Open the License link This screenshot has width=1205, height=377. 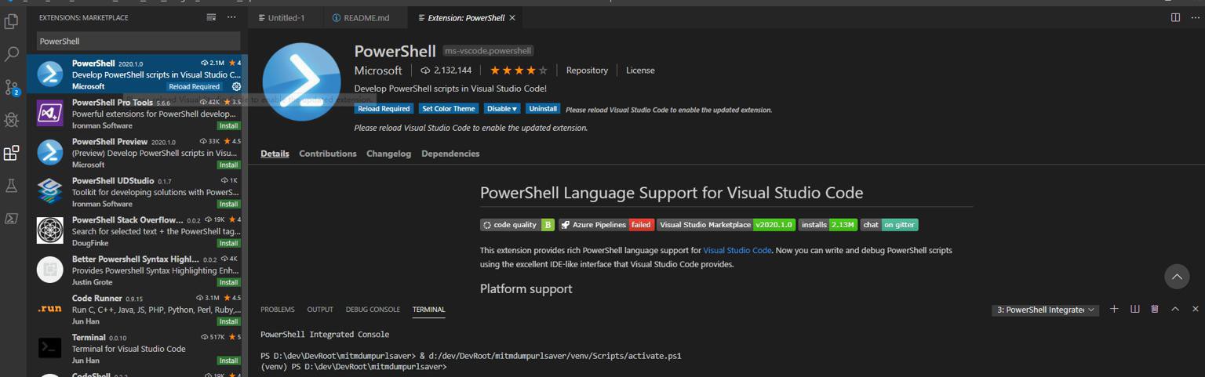pyautogui.click(x=640, y=71)
